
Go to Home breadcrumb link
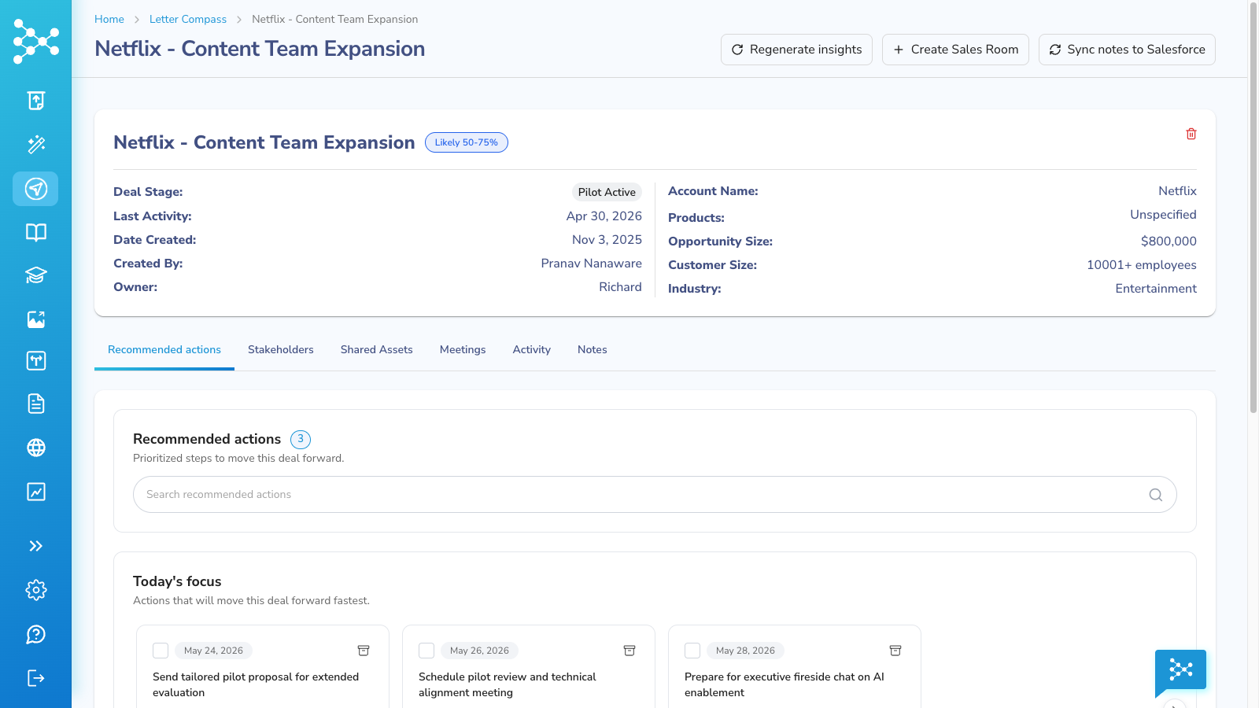(x=109, y=20)
